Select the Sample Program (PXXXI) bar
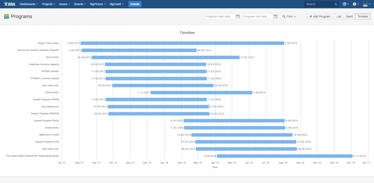This screenshot has width=374, height=183. [156, 99]
